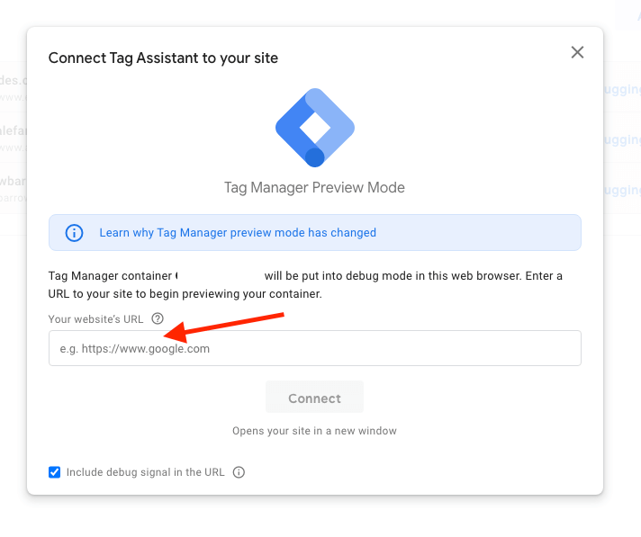Click the 'Opens your site in a new window' text
Viewport: 641px width, 537px height.
pyautogui.click(x=314, y=431)
